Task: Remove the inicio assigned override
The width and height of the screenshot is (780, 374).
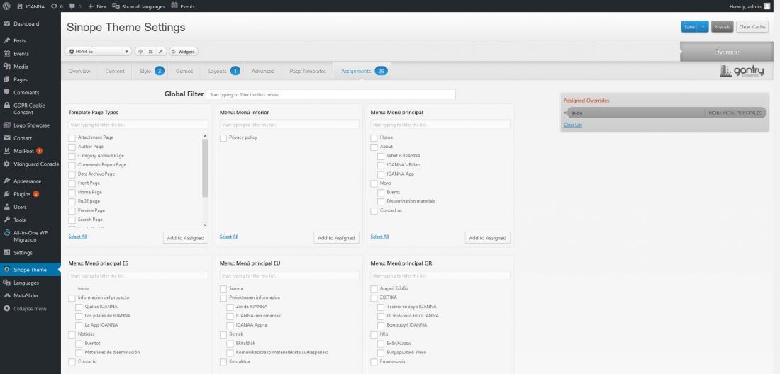Action: pyautogui.click(x=564, y=113)
